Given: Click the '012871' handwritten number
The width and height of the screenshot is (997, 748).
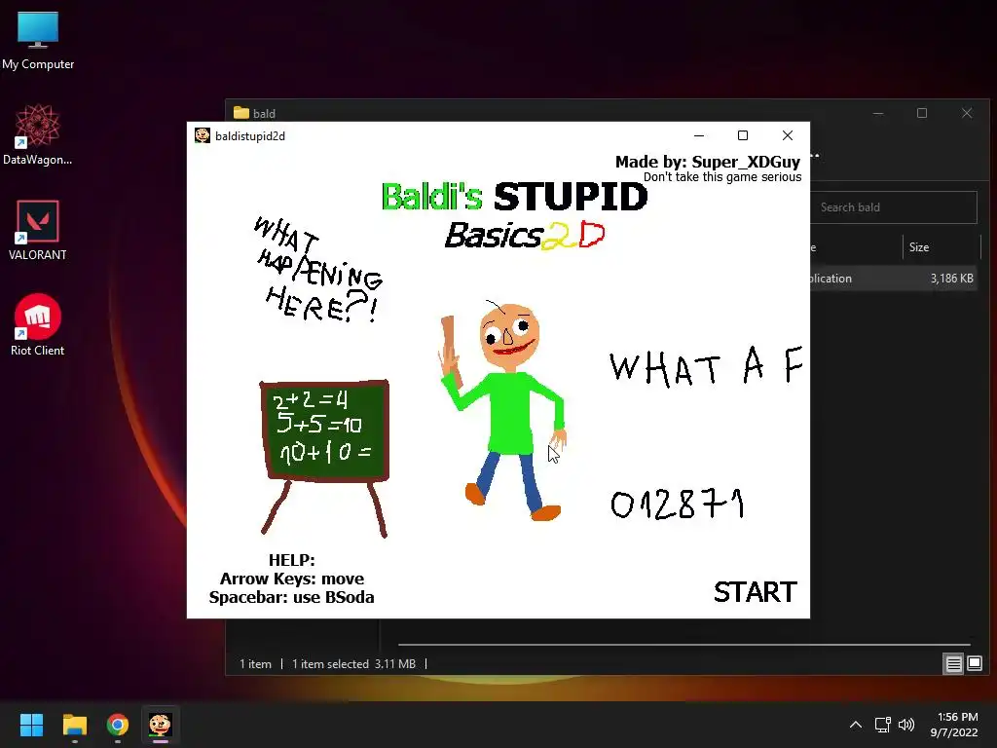Looking at the screenshot, I should pyautogui.click(x=678, y=505).
